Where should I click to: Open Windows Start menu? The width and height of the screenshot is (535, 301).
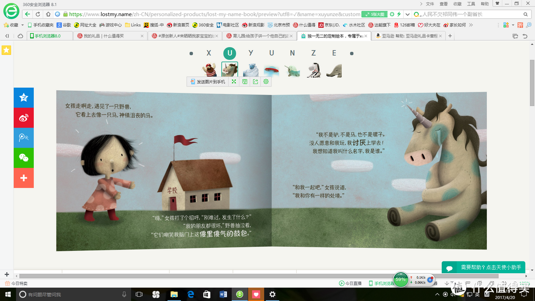[x=8, y=294]
